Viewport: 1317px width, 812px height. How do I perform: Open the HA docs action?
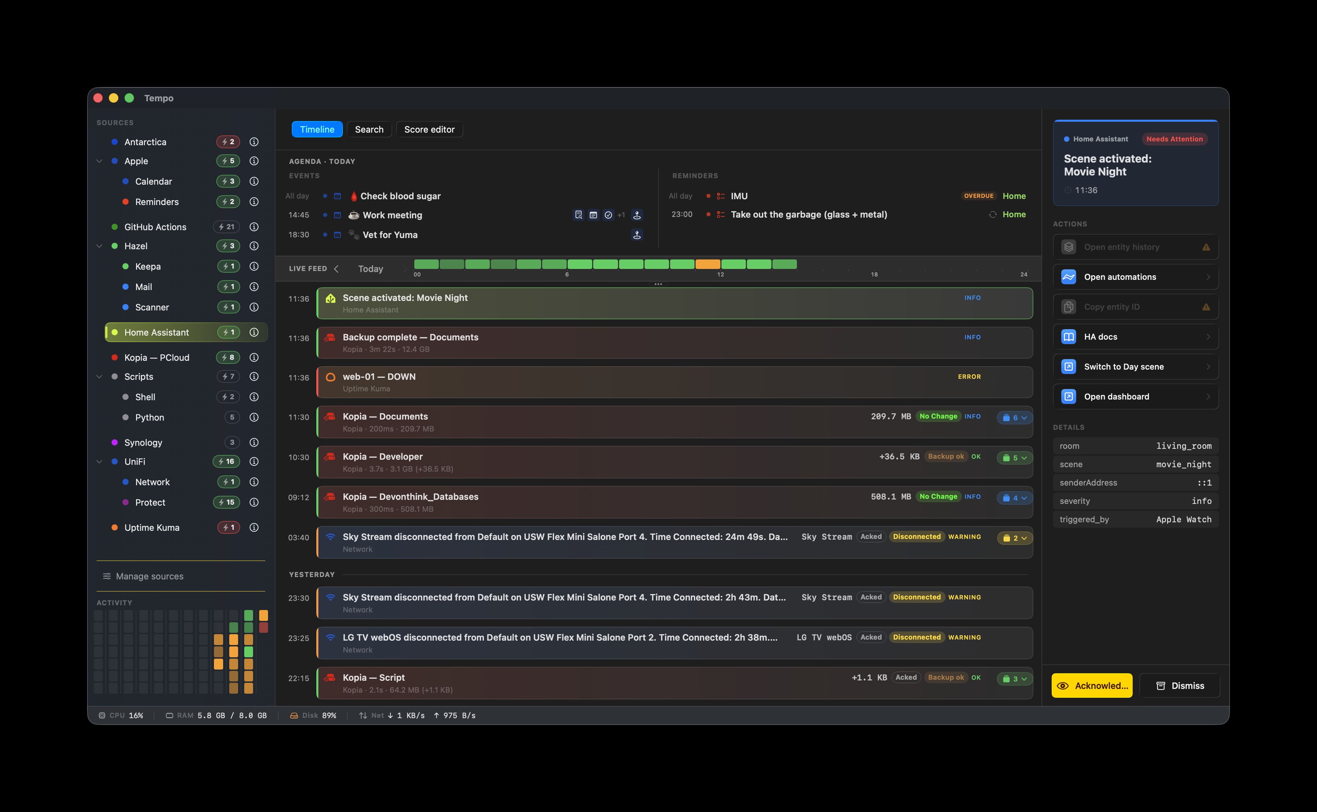coord(1135,337)
